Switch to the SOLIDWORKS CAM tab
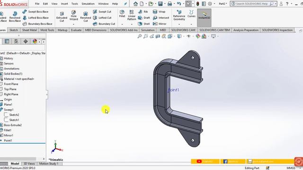Viewport: 303px width, 170px height. [x=183, y=30]
